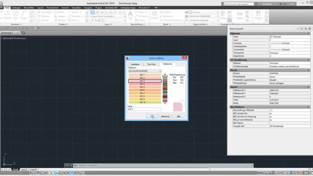The height and width of the screenshot is (176, 313).
Task: Collapse the Verschiedenes properties section
Action: (x=309, y=107)
